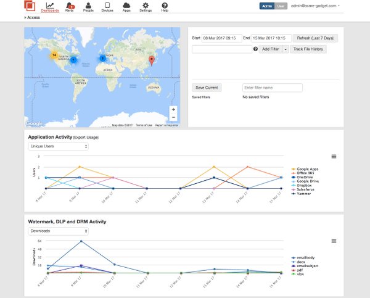
Task: Open the Help question mark
Action: 165,7
